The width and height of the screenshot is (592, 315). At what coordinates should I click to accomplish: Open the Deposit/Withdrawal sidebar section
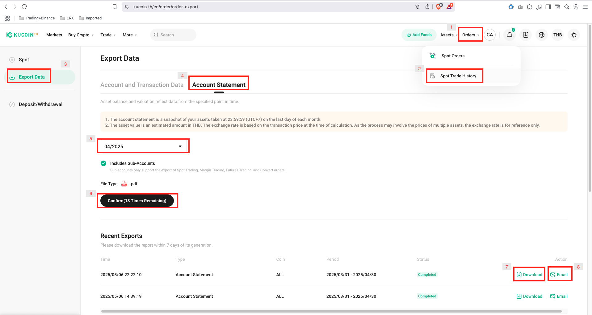40,104
